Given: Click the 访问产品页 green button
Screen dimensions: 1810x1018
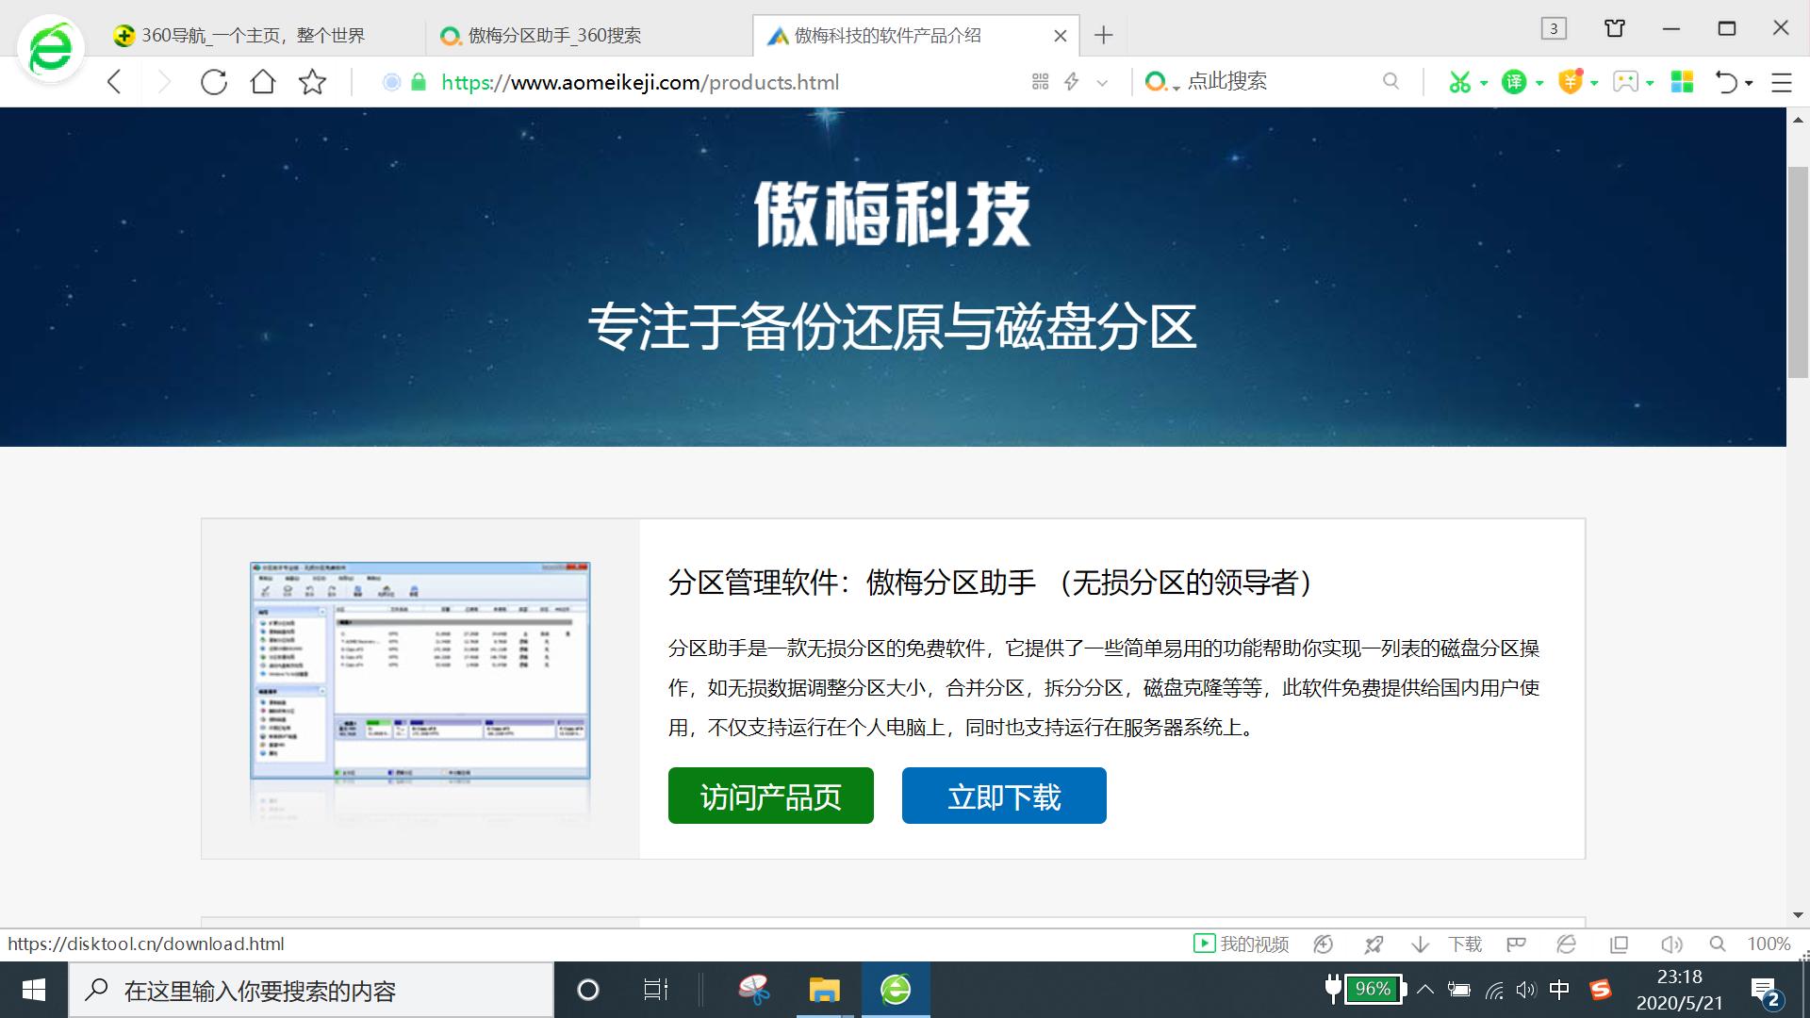Looking at the screenshot, I should click(770, 795).
